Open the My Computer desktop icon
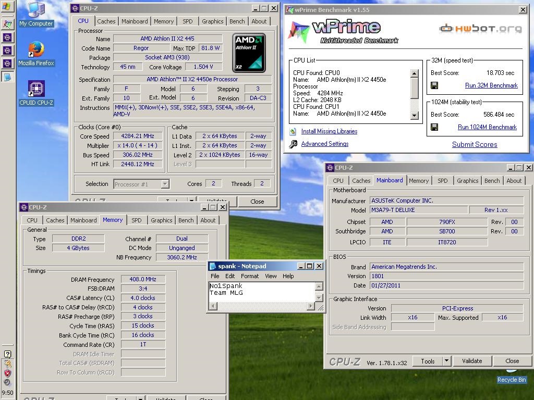Screen dimensions: 534x400 click(36, 14)
